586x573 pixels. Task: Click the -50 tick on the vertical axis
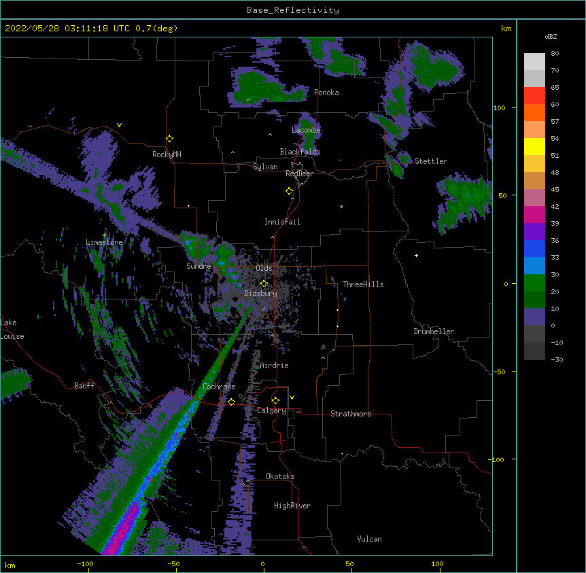499,372
